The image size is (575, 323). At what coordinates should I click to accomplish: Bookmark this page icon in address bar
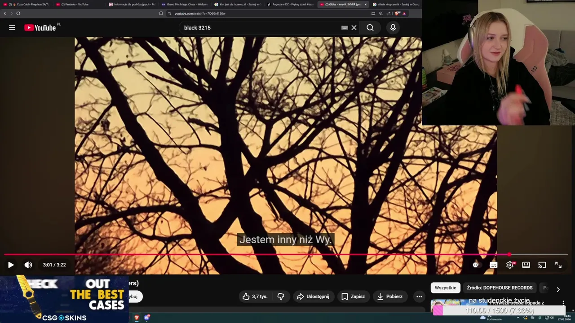pos(161,13)
